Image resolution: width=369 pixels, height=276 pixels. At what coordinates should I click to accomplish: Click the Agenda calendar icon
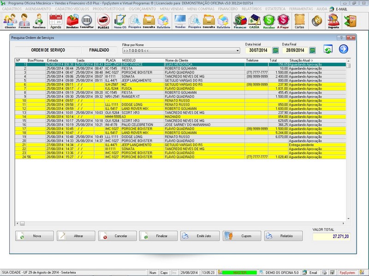[x=55, y=21]
